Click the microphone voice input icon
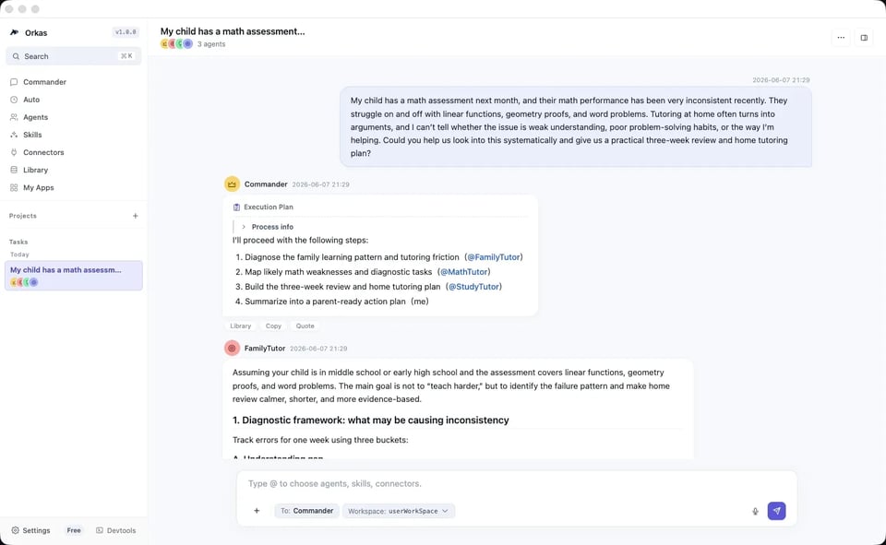This screenshot has width=886, height=545. tap(755, 511)
